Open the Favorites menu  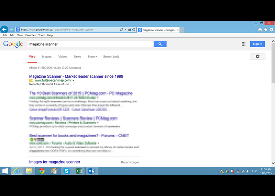pyautogui.click(x=30, y=35)
